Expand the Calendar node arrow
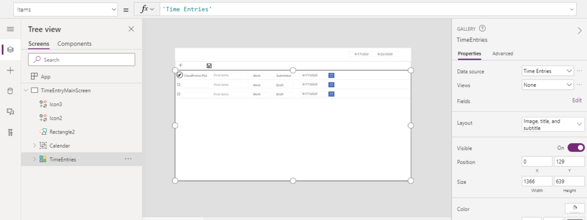 (34, 146)
